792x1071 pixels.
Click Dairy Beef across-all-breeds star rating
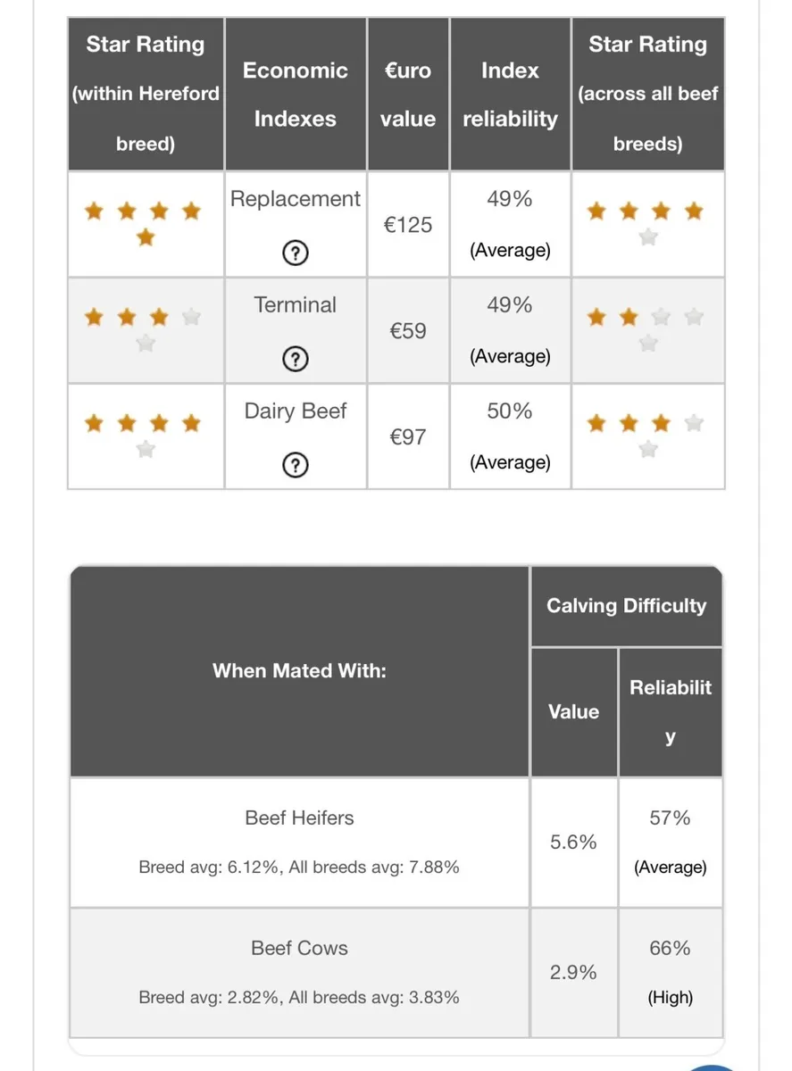click(x=647, y=436)
